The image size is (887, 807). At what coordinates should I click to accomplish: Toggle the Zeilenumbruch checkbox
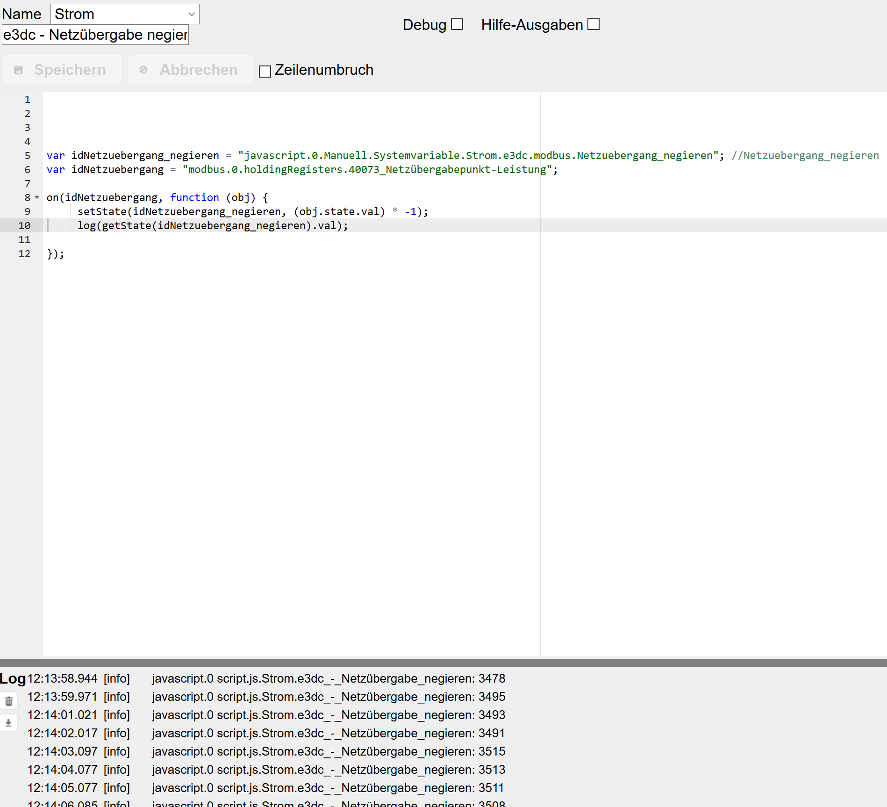point(265,71)
